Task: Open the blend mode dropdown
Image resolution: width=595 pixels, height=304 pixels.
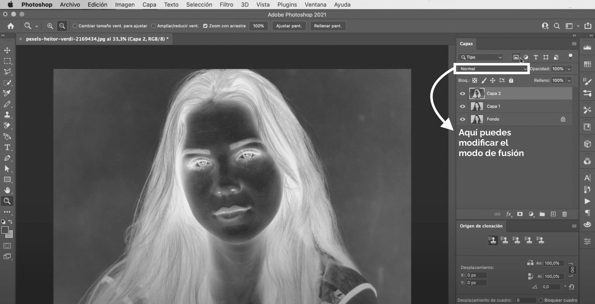Action: 492,69
